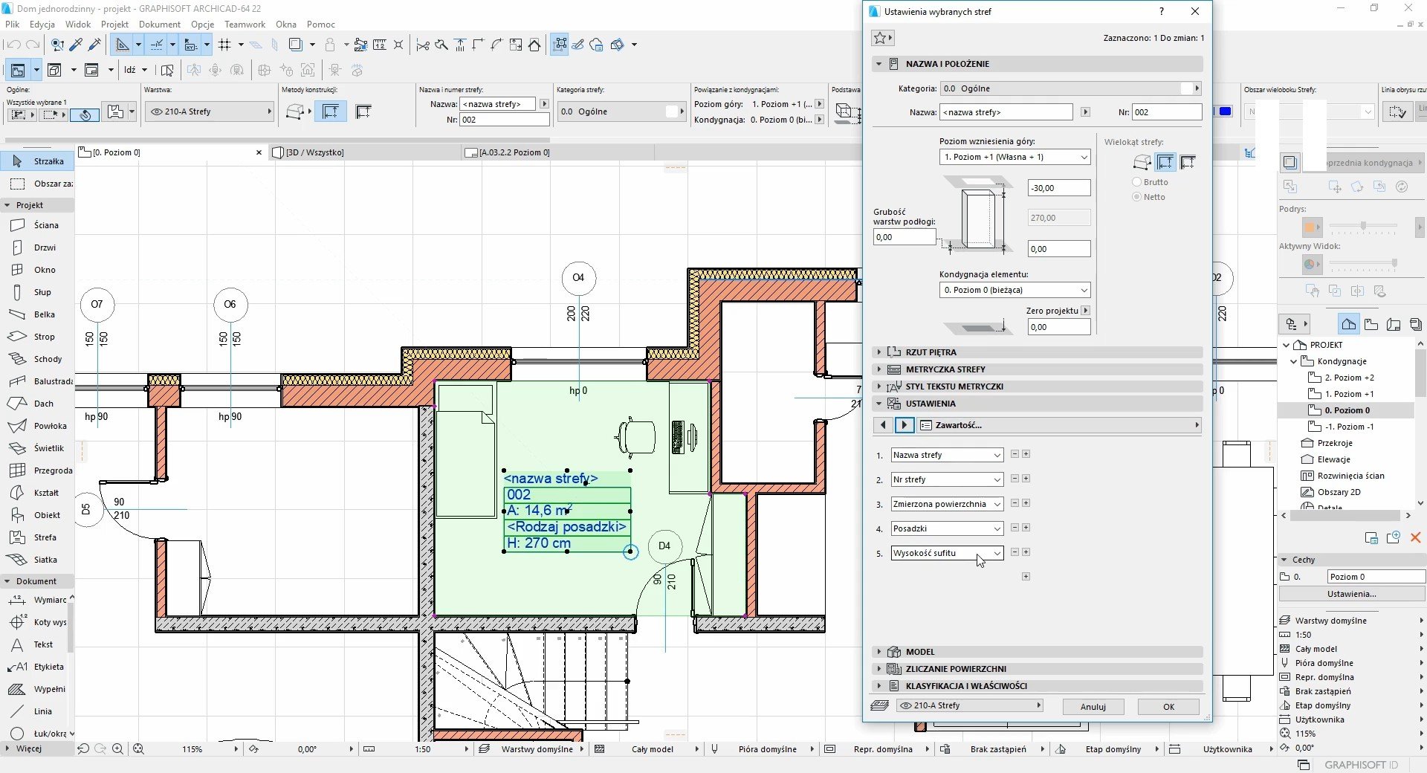
Task: Click the Ustawienia... button
Action: click(1352, 594)
